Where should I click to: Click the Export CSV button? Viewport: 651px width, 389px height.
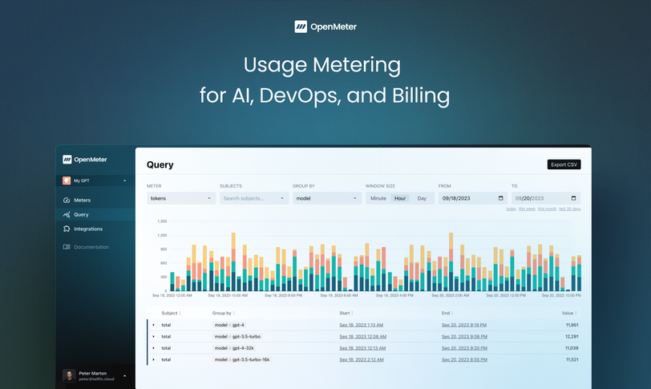click(x=564, y=164)
